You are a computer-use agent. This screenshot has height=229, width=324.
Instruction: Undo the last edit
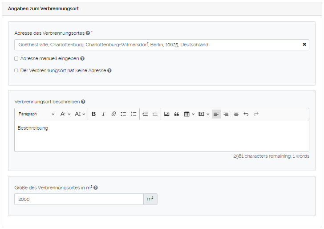(x=246, y=114)
